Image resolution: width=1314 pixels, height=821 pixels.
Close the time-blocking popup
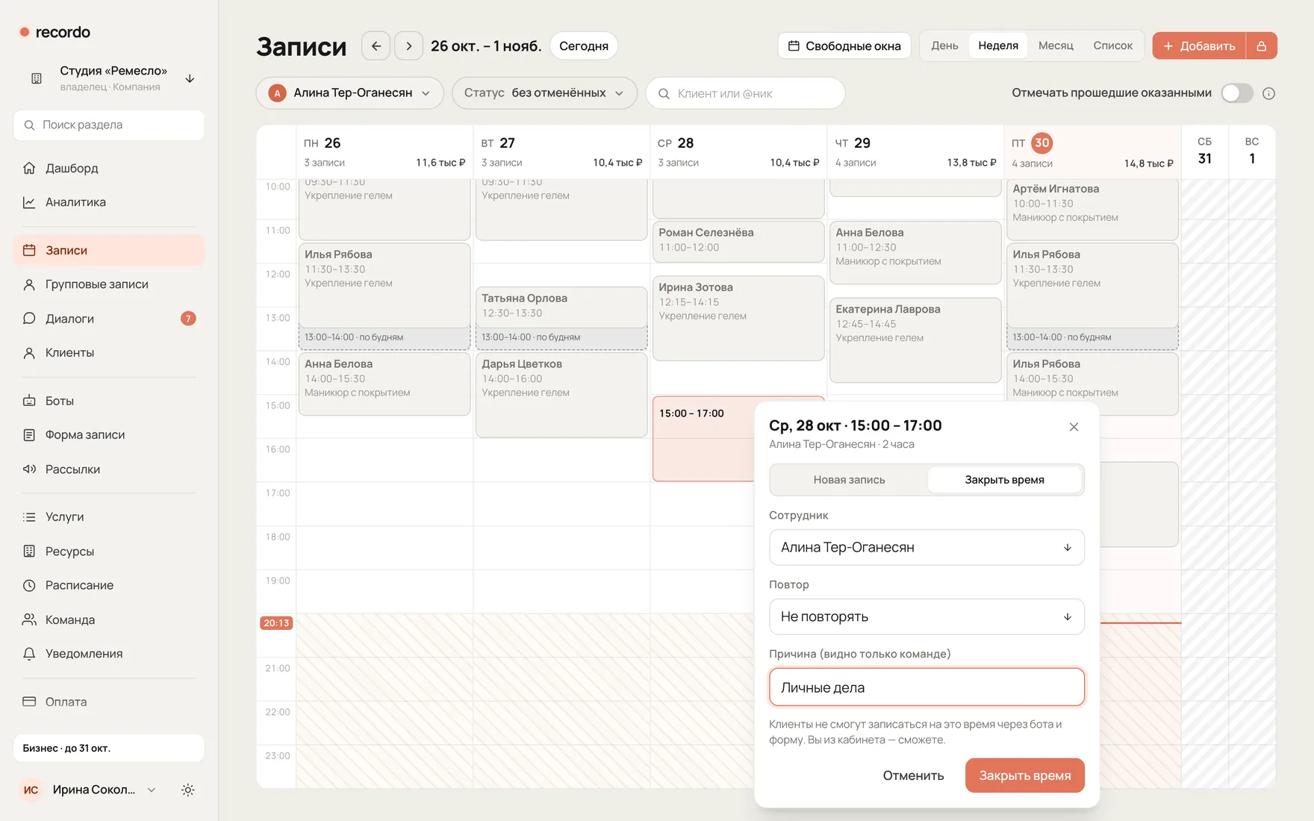click(x=1074, y=427)
